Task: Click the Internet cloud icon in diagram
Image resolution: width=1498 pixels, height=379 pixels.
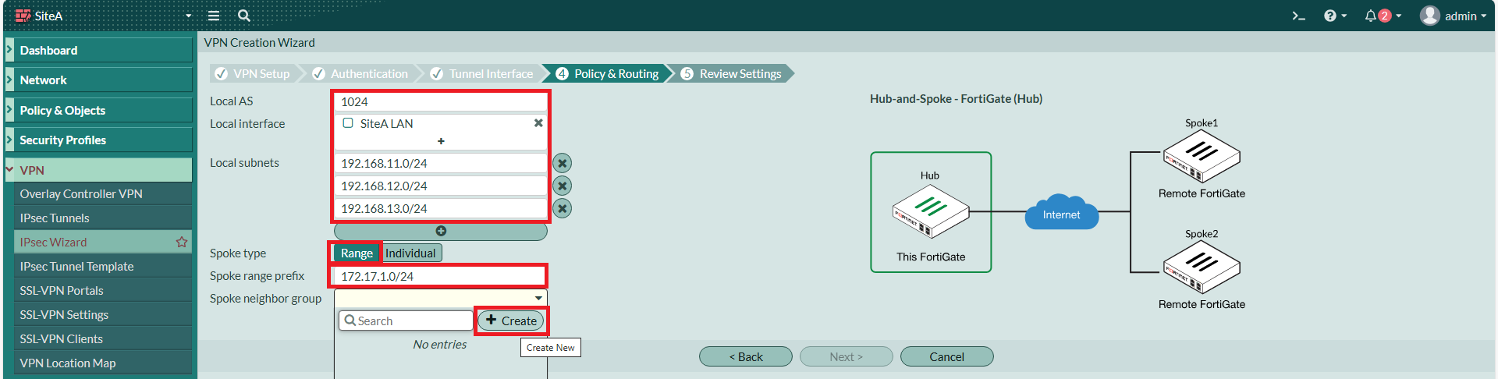Action: (1062, 211)
